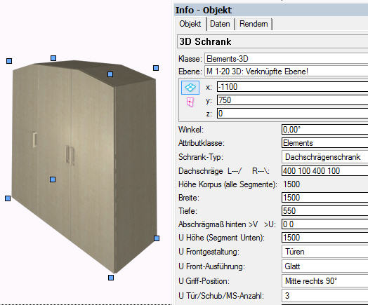Click the single handle on left door
Image resolution: width=368 pixels, height=305 pixels.
(34, 140)
